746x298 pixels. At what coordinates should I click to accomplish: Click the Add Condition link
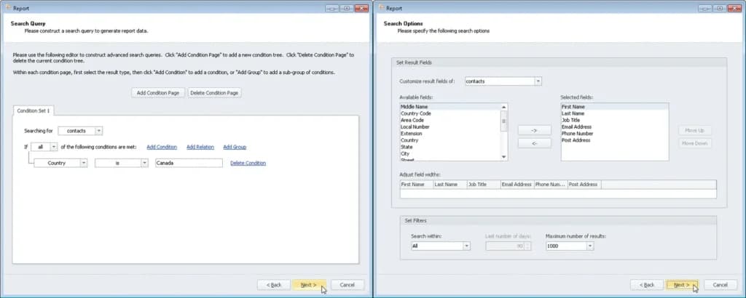162,147
